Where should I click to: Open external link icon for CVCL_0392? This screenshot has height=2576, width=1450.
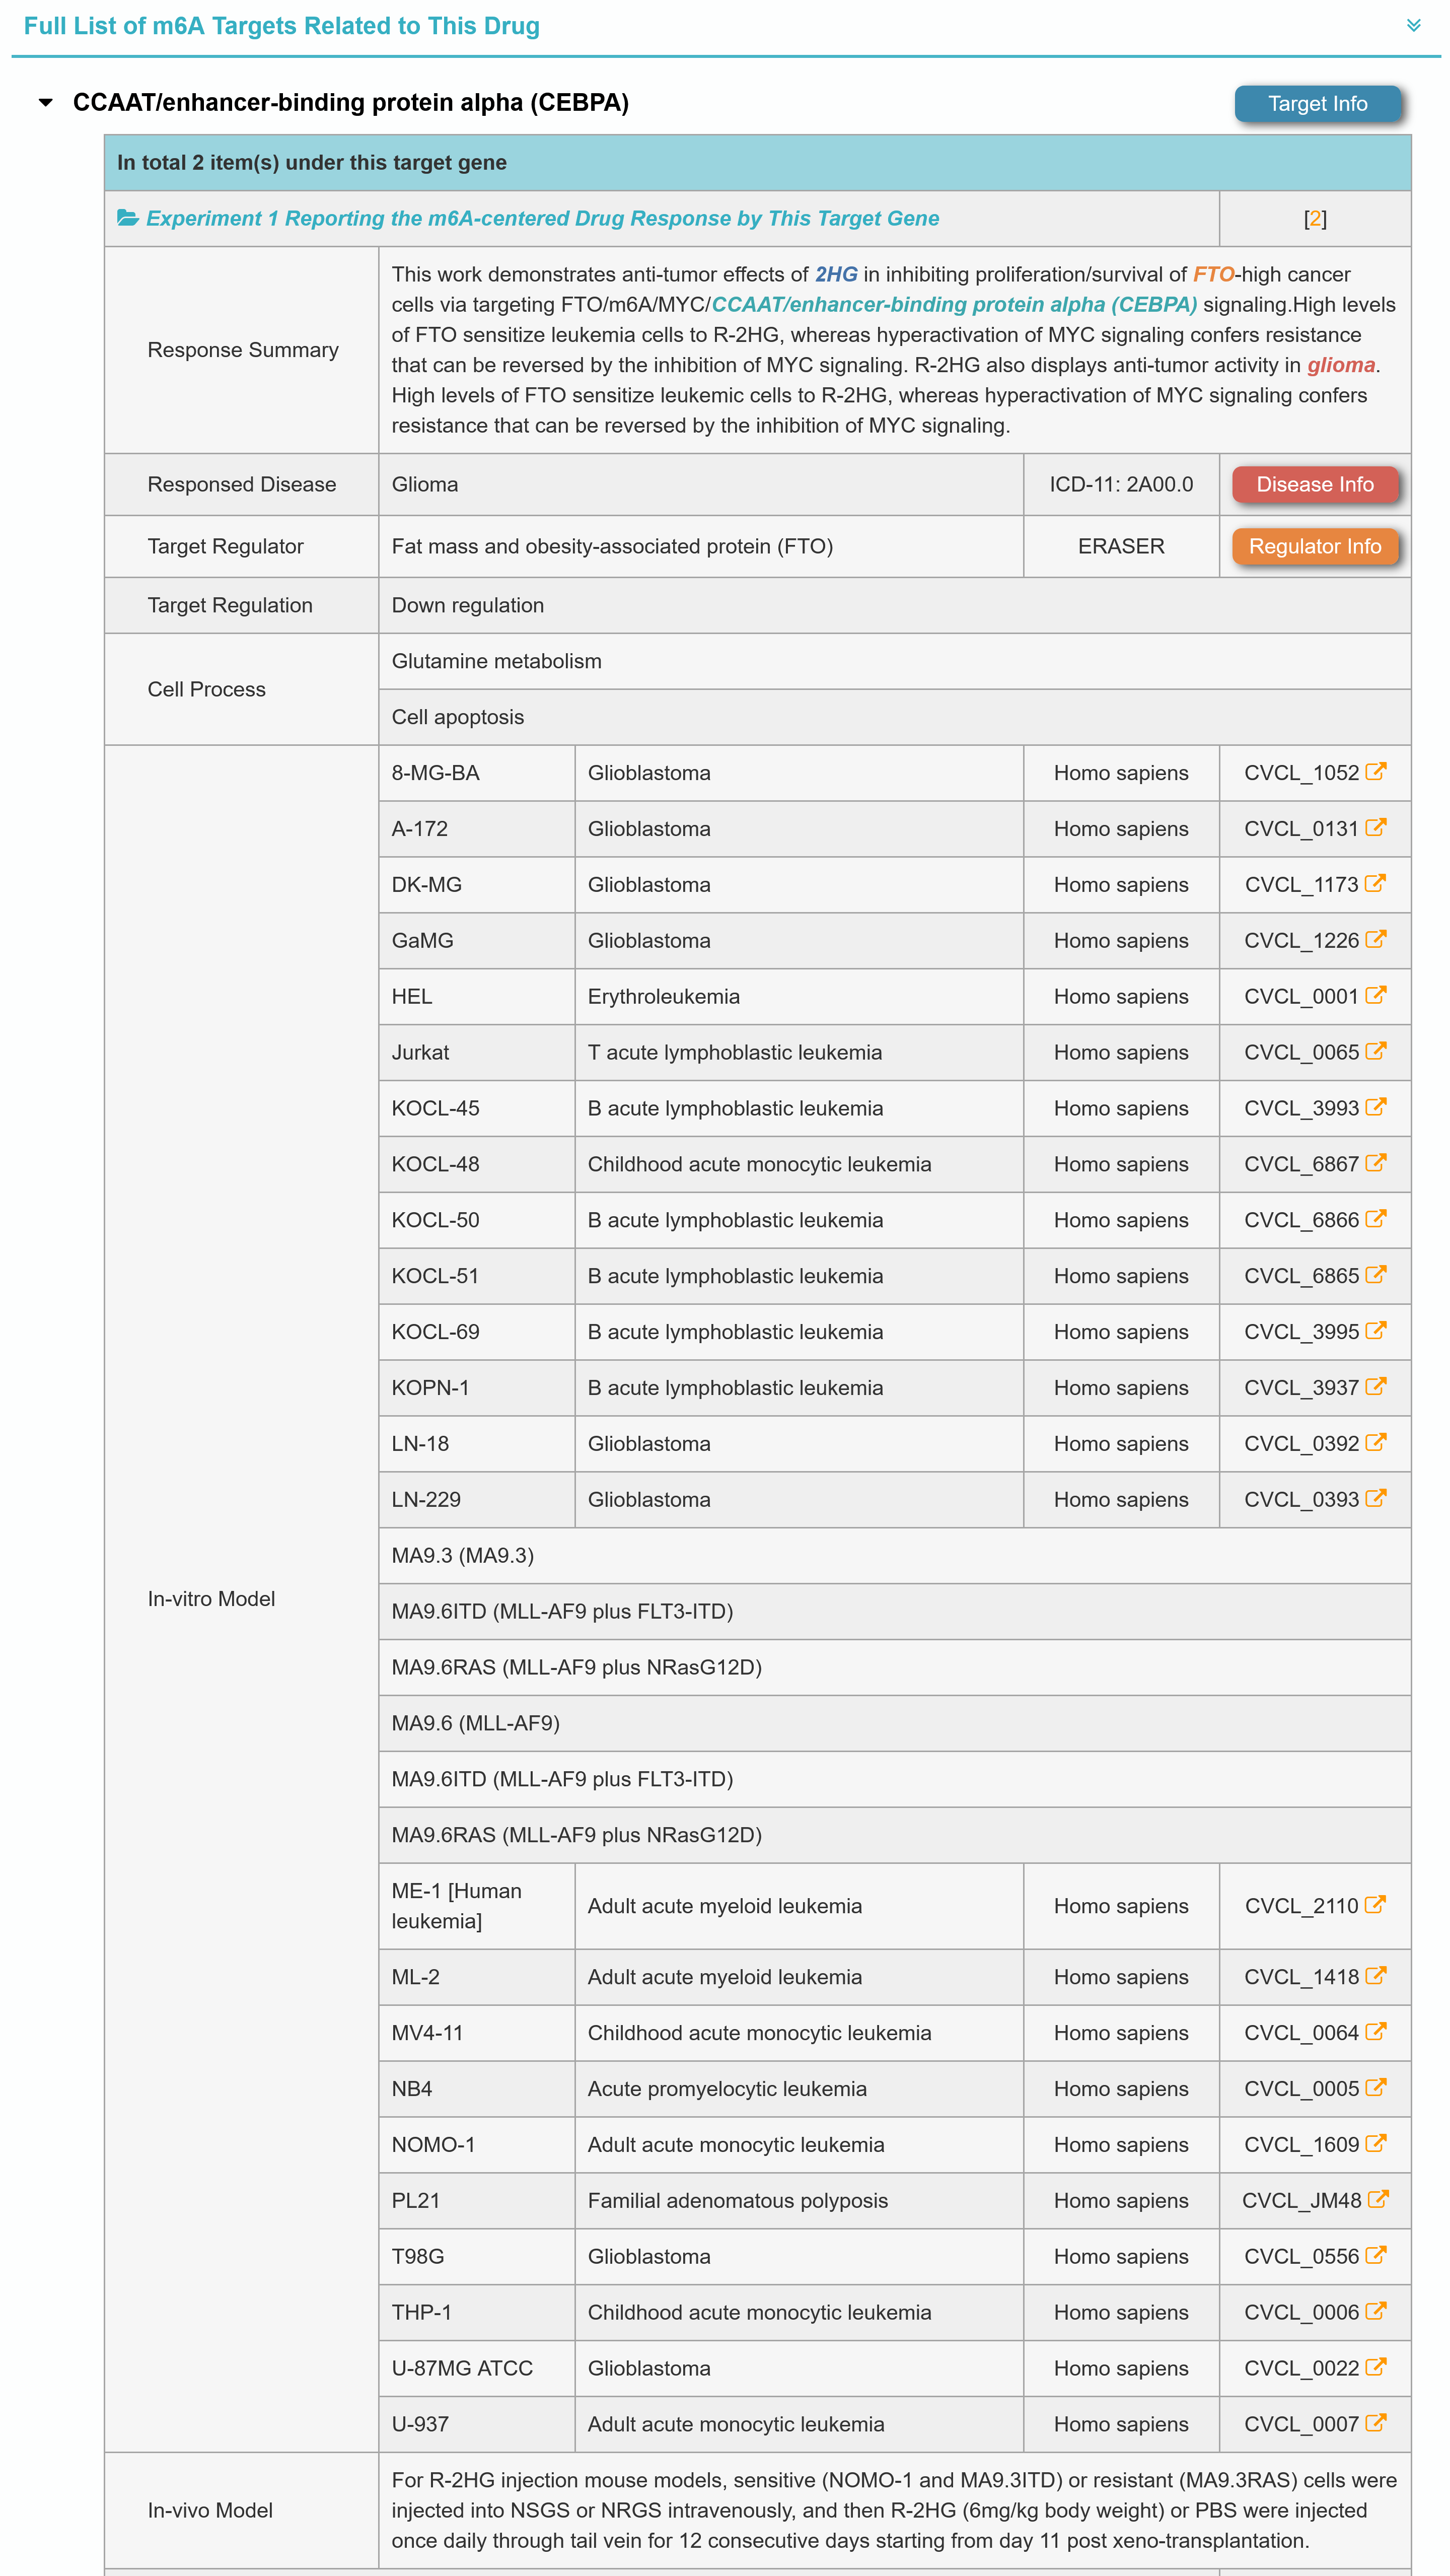(1375, 1443)
